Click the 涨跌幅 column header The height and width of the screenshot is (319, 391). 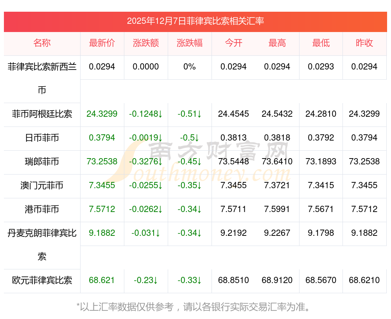tap(190, 43)
